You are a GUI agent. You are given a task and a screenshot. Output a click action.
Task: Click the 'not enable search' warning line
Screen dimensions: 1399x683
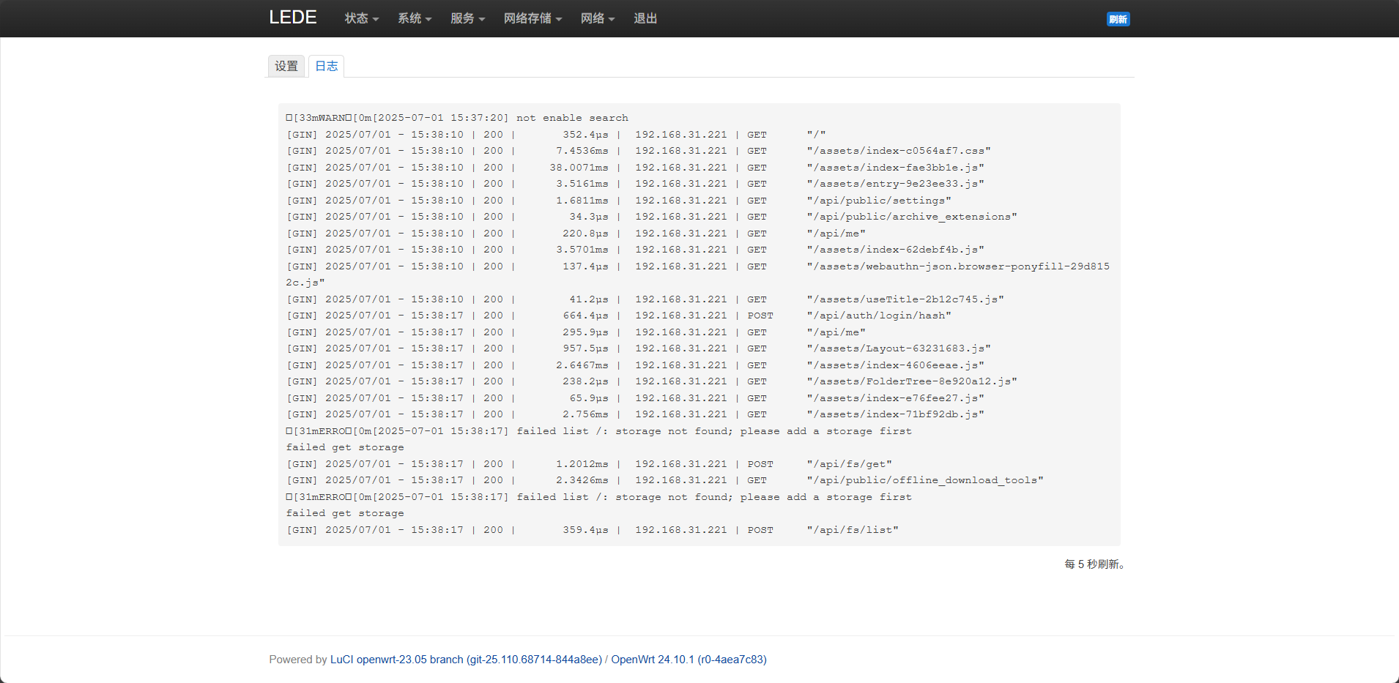click(457, 118)
